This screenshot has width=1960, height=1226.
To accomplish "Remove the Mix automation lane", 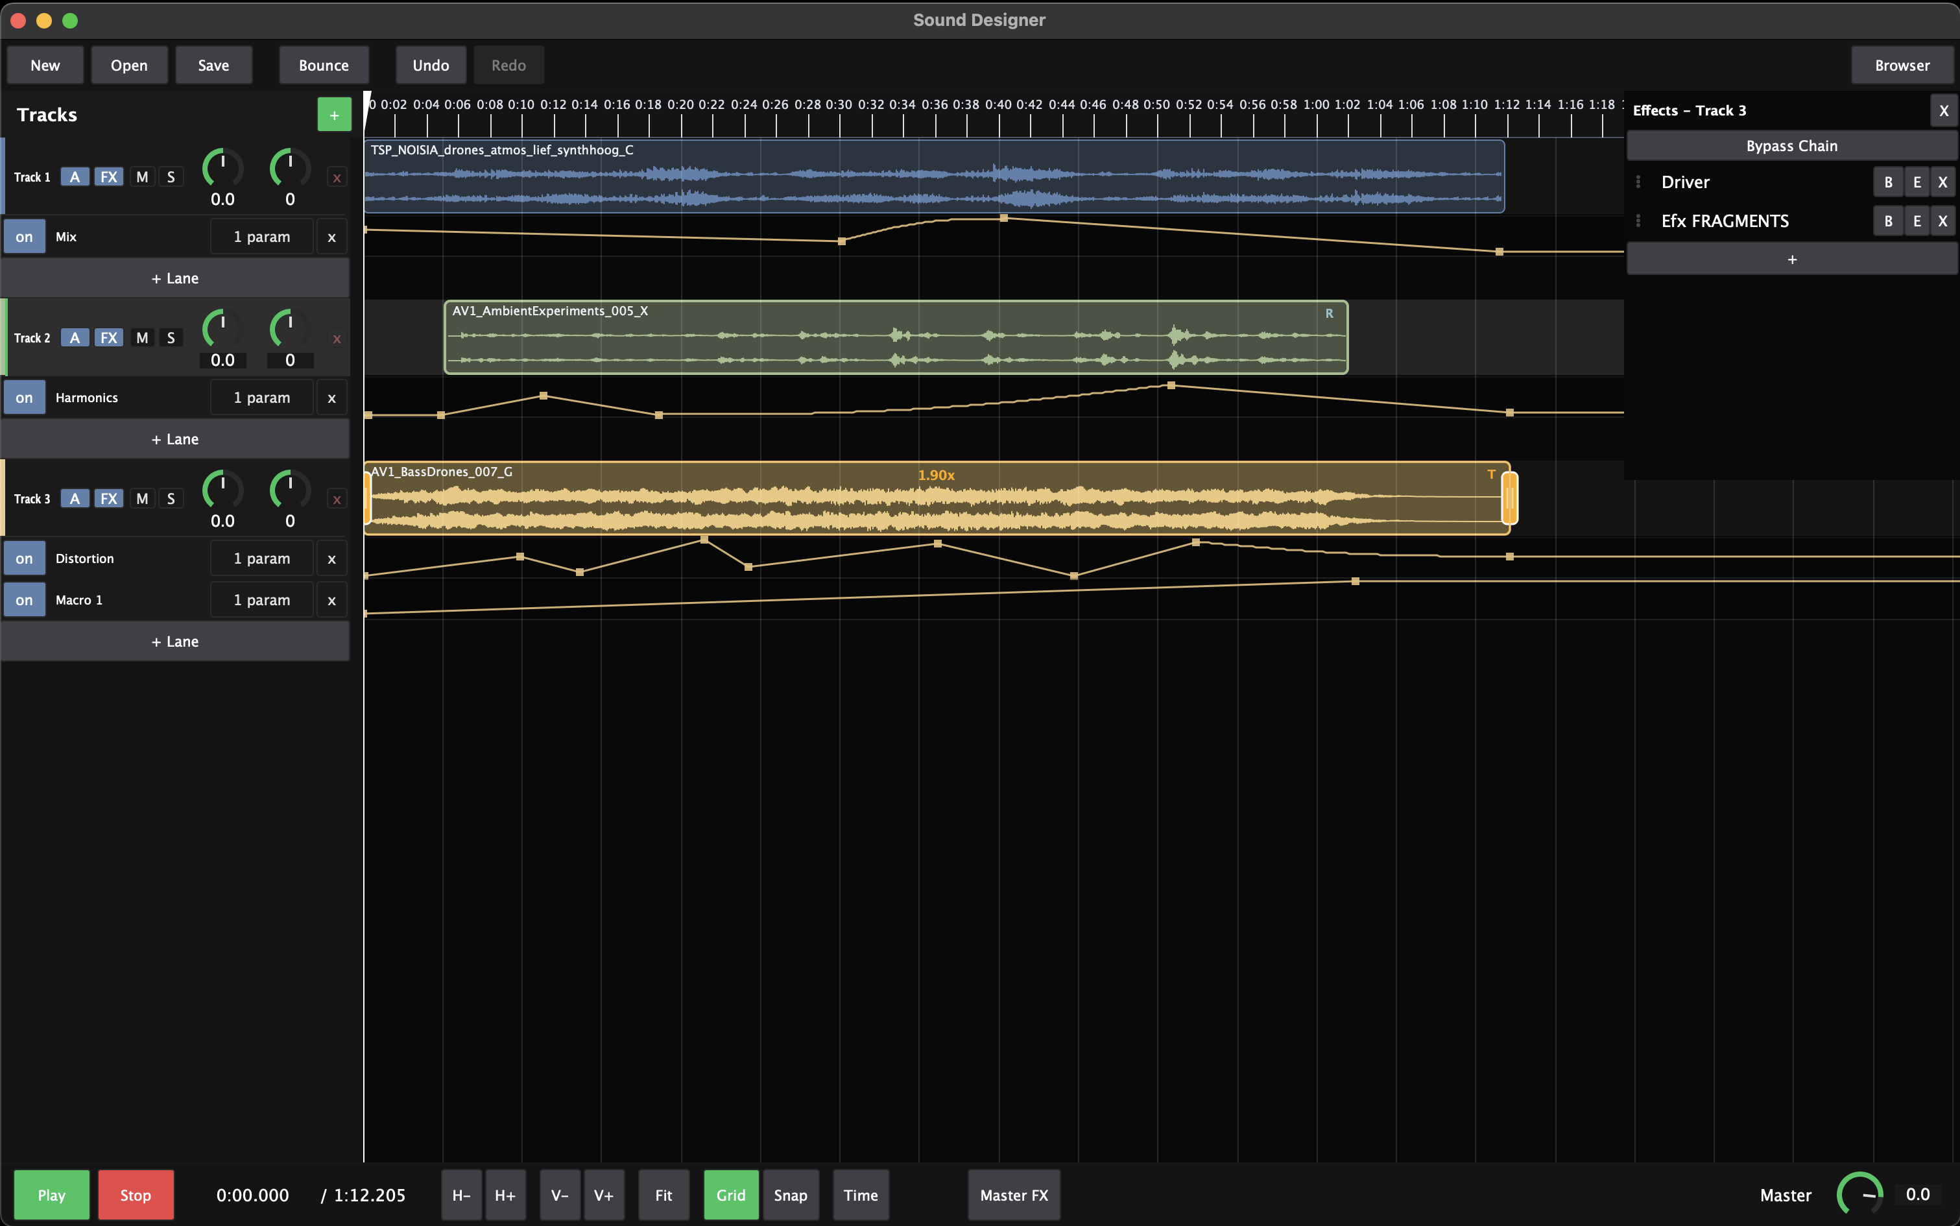I will coord(331,237).
